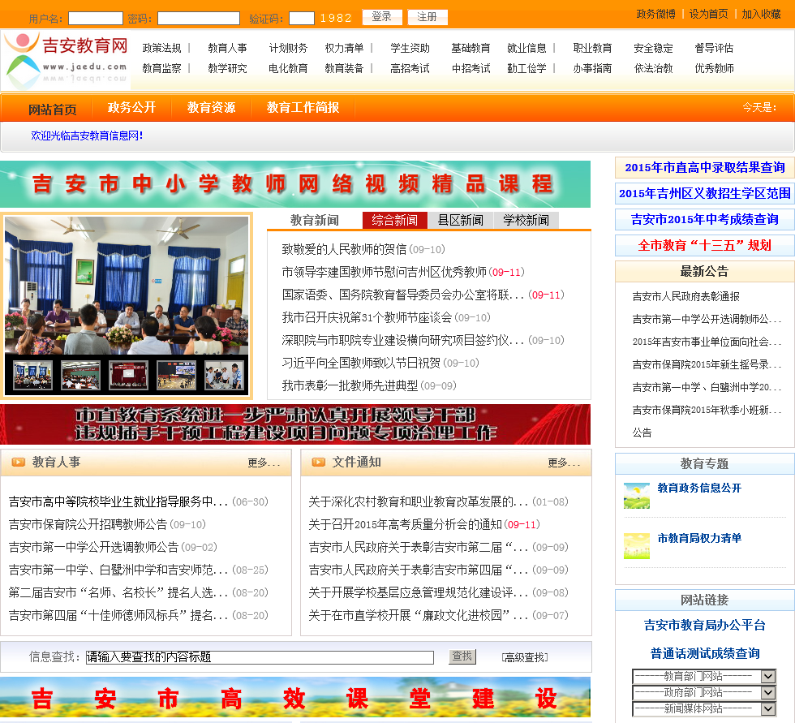795x723 pixels.
Task: Click the icon beside 文件通知 heading
Action: click(318, 462)
